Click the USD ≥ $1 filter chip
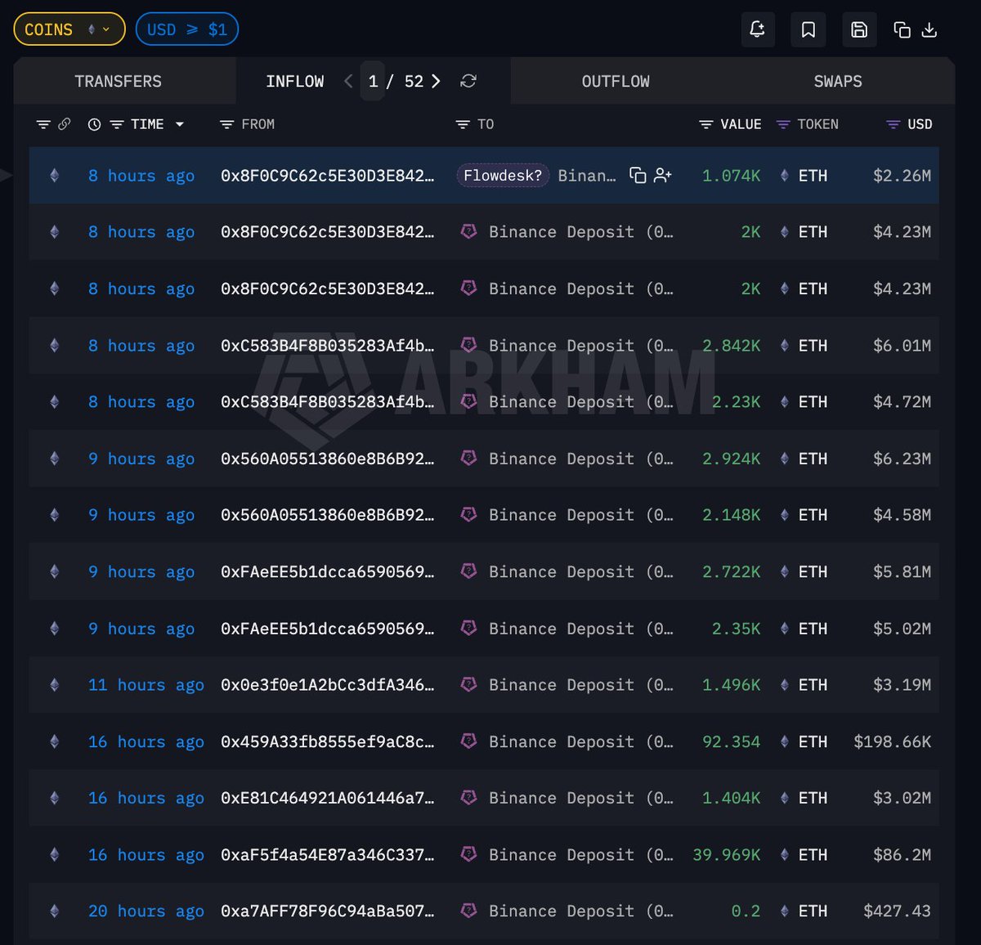The width and height of the screenshot is (981, 945). click(x=187, y=29)
